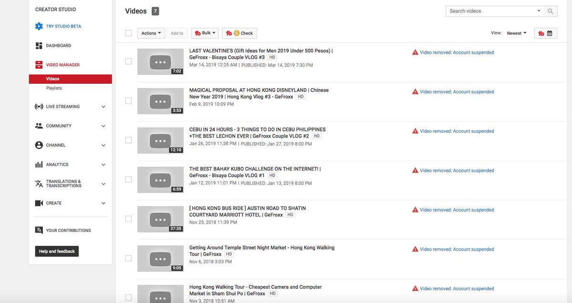This screenshot has height=303, width=572.
Task: Expand the Channel section chevron
Action: point(103,145)
